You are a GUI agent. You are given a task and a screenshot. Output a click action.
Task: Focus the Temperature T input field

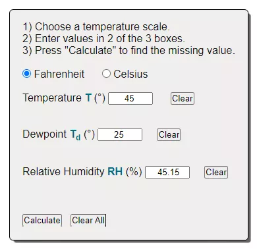pos(130,98)
